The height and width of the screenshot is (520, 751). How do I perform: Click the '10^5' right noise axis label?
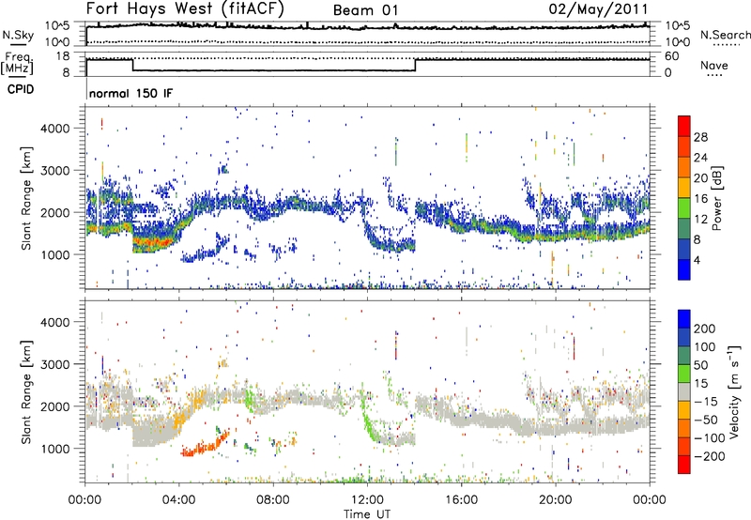coord(678,25)
